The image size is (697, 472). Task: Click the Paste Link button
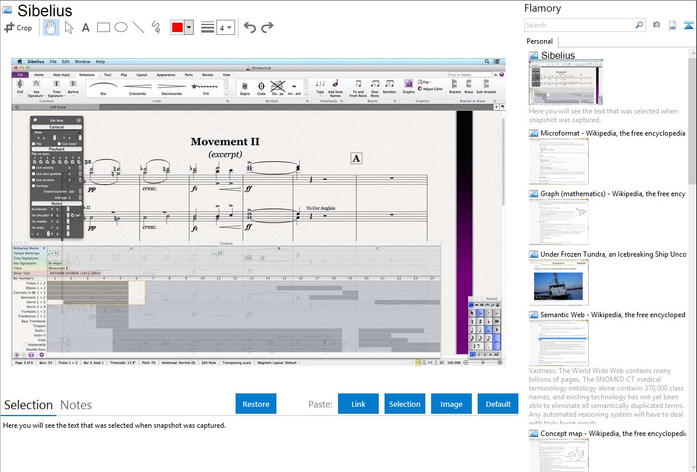click(358, 404)
